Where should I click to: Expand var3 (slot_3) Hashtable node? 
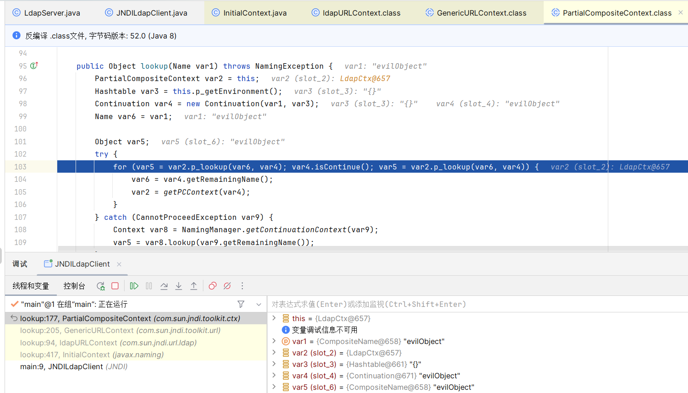click(274, 364)
